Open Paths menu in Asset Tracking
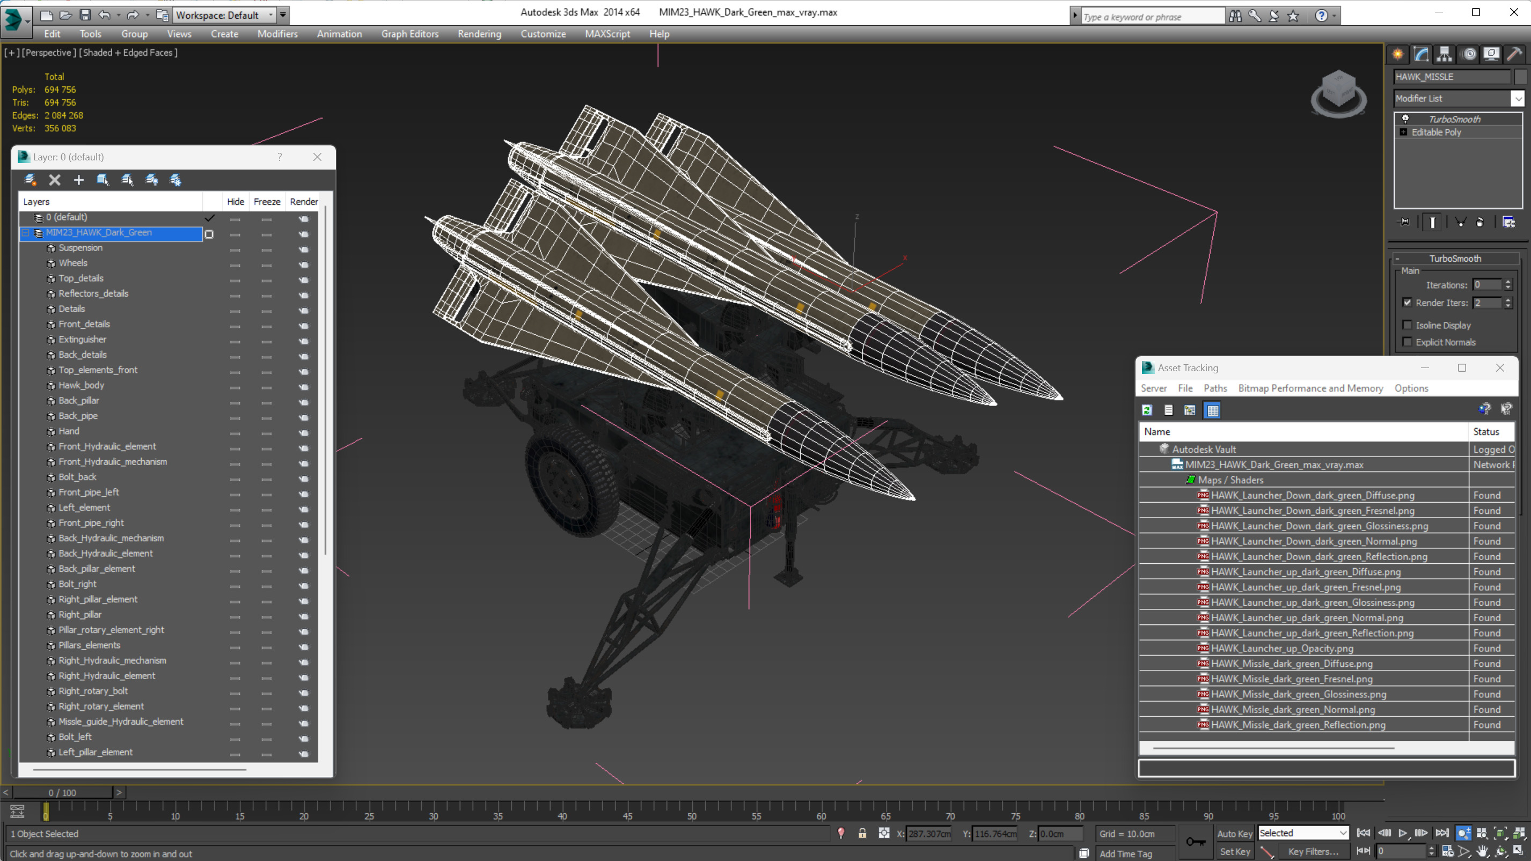This screenshot has height=861, width=1531. click(1215, 388)
